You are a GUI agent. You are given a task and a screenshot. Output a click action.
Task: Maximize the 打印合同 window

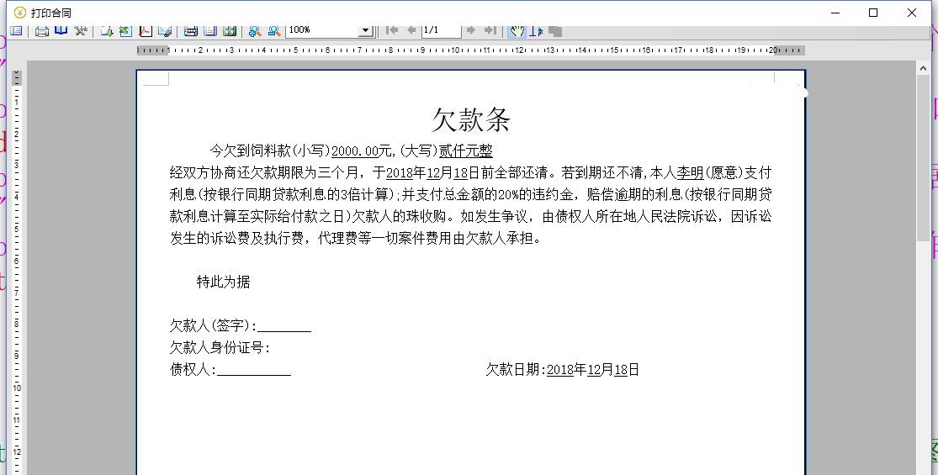(x=873, y=13)
